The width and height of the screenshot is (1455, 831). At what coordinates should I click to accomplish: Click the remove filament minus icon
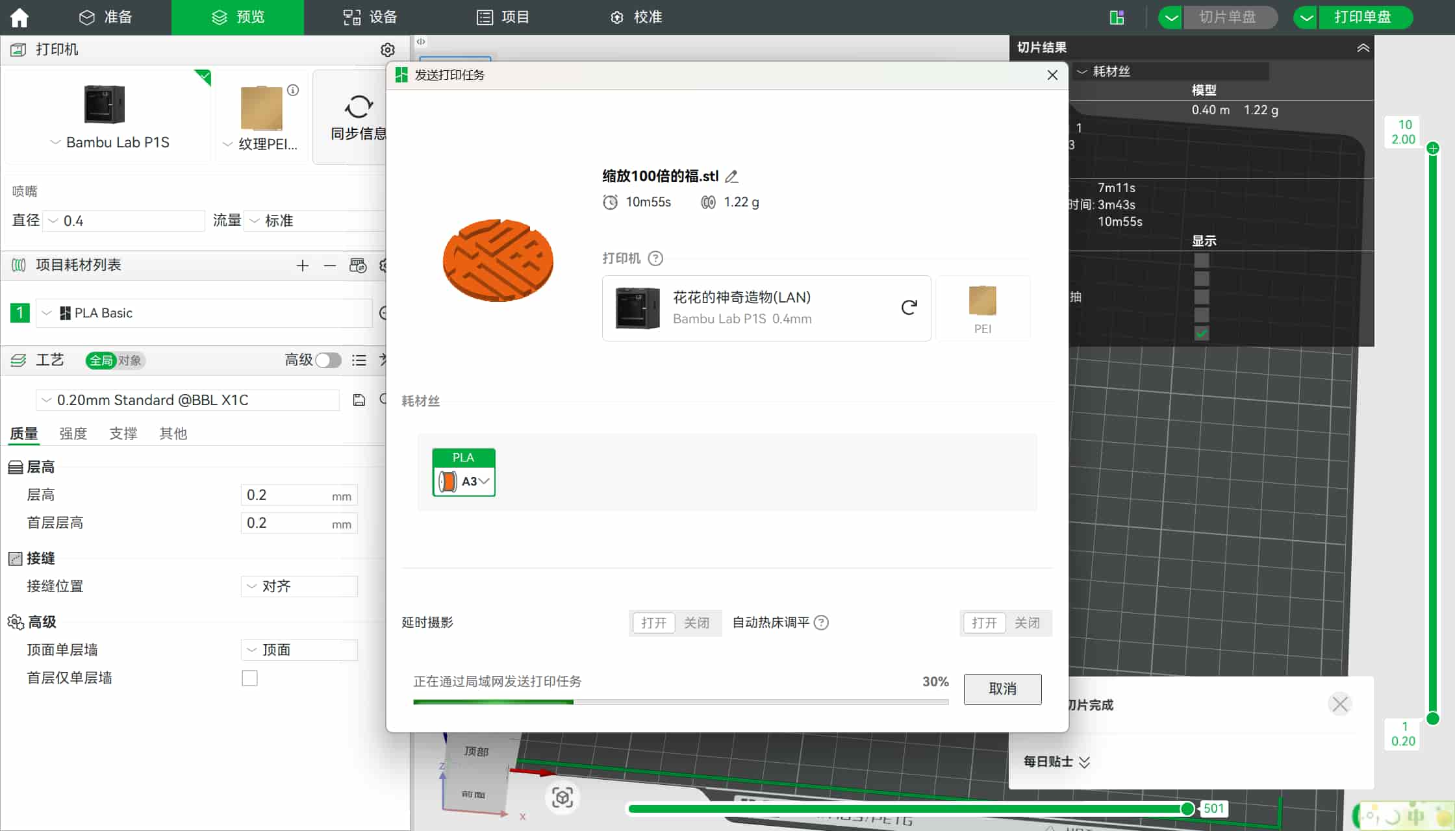click(330, 266)
